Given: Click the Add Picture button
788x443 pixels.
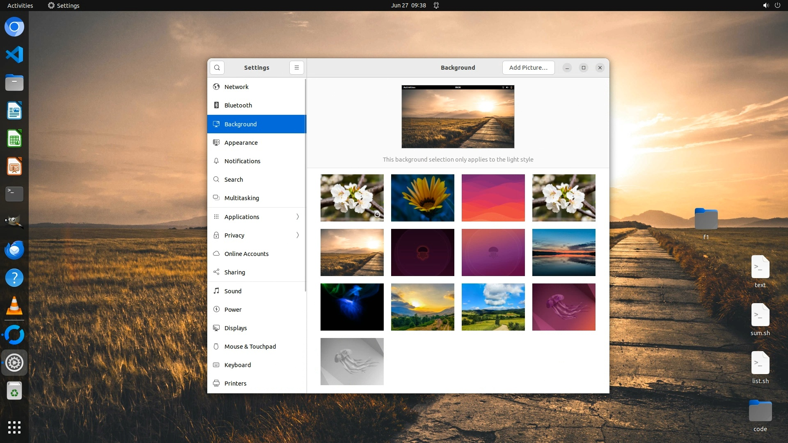Looking at the screenshot, I should [528, 68].
